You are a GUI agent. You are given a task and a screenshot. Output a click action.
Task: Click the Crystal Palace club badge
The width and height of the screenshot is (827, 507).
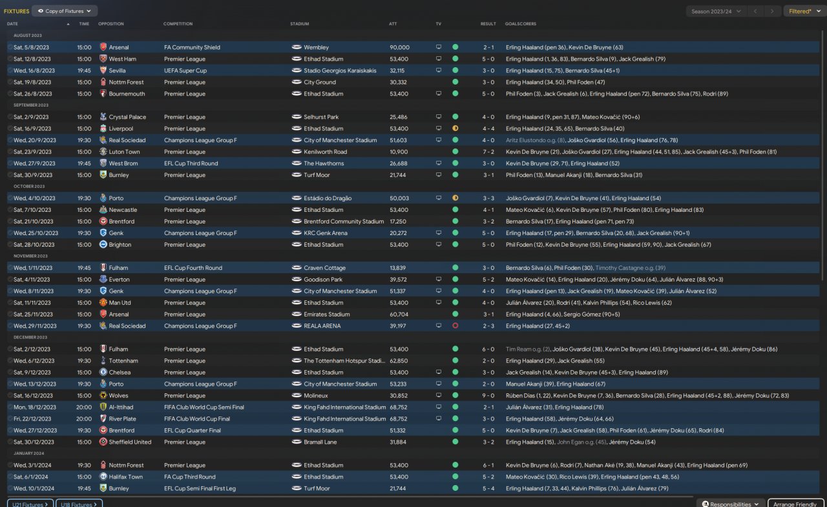103,117
